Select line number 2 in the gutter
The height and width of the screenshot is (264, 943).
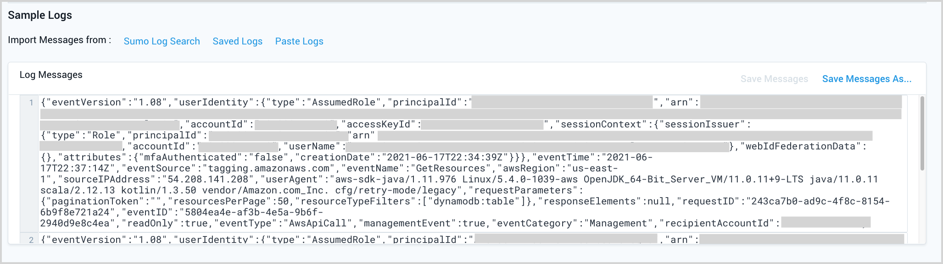[31, 239]
